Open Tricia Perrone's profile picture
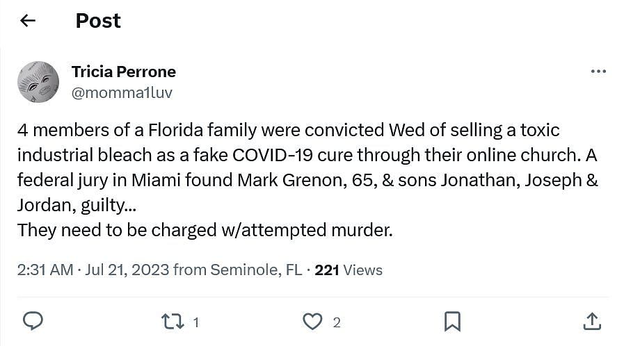The image size is (624, 346). tap(38, 82)
